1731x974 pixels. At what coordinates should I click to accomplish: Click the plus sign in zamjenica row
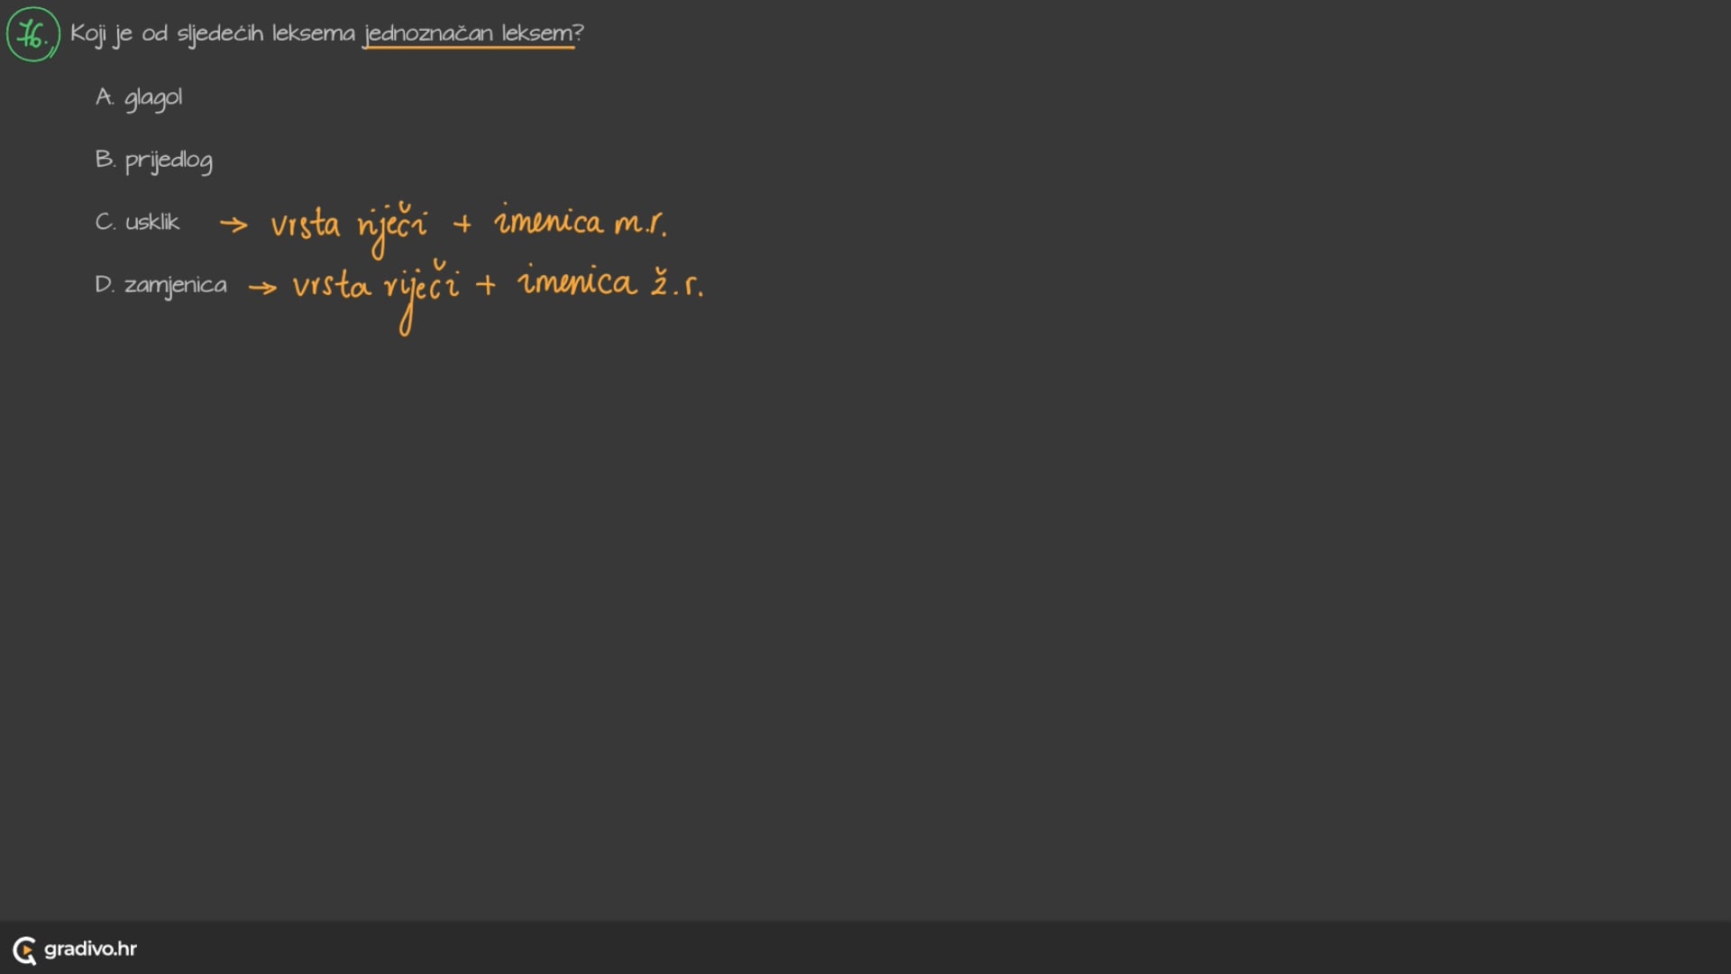[x=486, y=285]
